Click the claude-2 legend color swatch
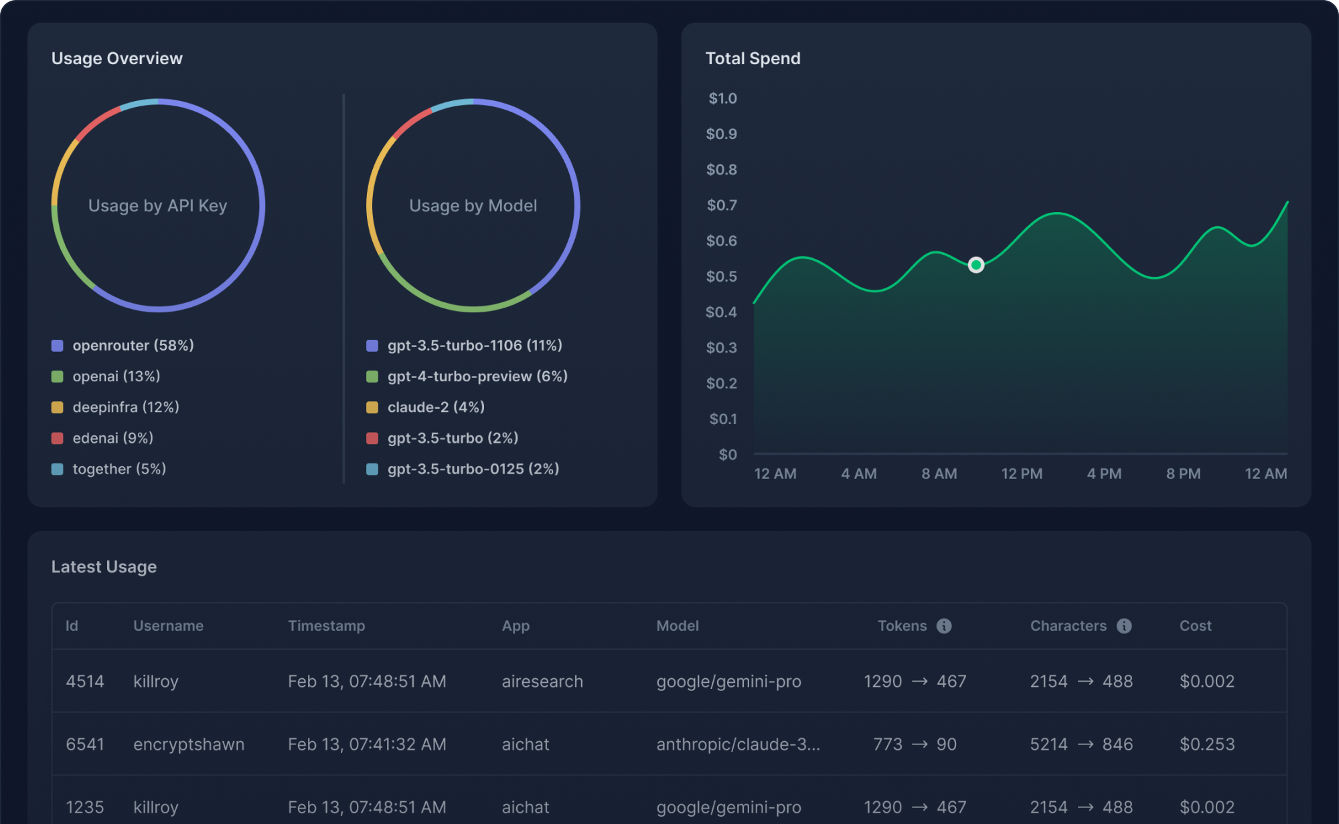Viewport: 1339px width, 824px height. (x=372, y=407)
